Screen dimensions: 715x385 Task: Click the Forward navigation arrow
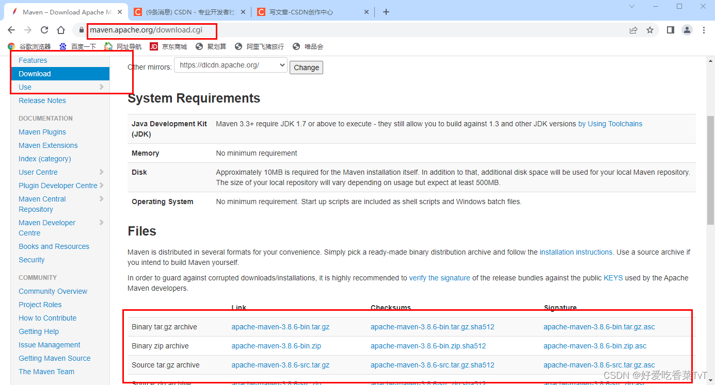(x=28, y=30)
